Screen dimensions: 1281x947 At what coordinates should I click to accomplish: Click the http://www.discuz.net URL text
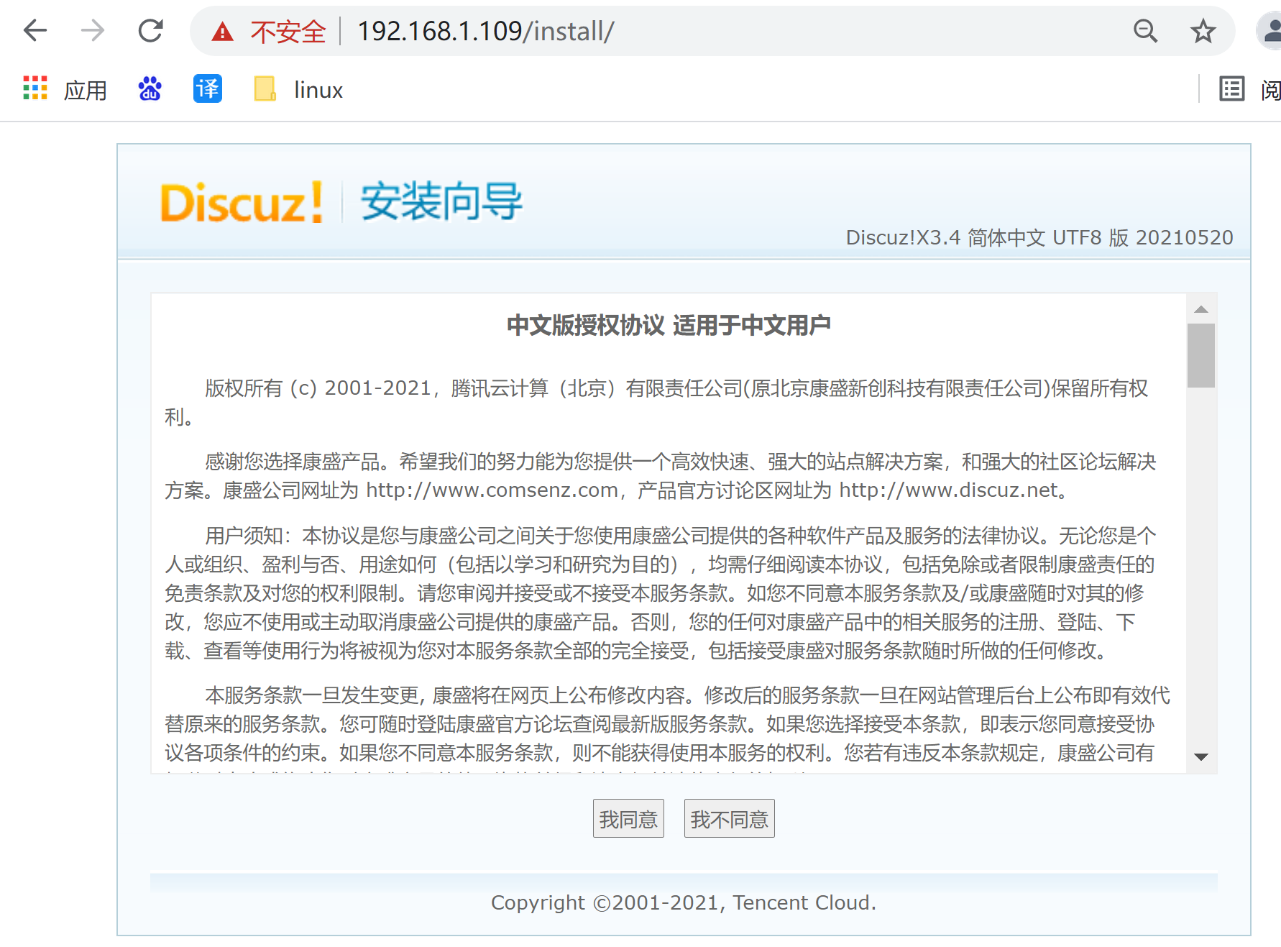pyautogui.click(x=948, y=490)
